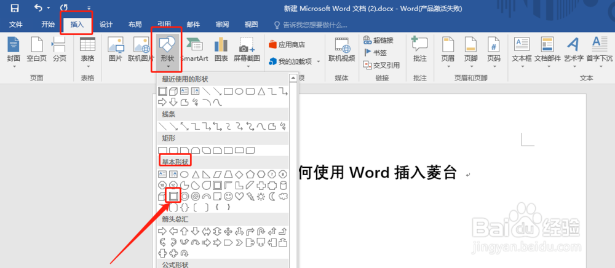The image size is (615, 268).
Task: Click the document heading text
Action: tap(378, 172)
